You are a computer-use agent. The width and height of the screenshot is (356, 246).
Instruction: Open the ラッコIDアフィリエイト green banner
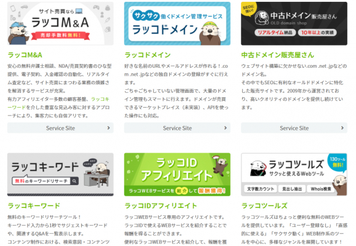pos(177,175)
